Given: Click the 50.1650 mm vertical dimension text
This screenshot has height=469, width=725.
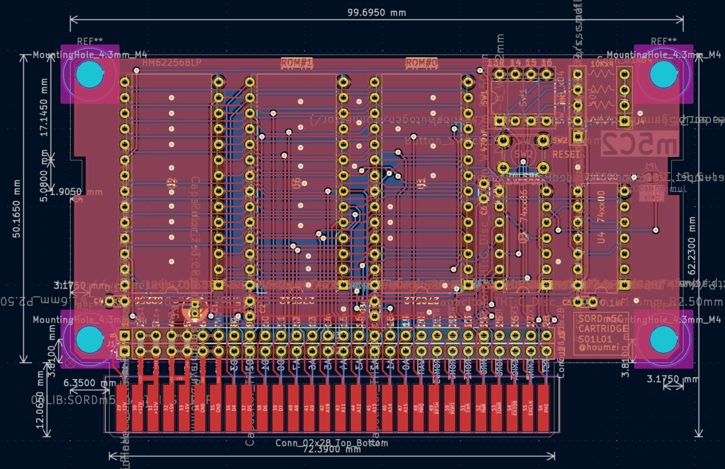Looking at the screenshot, I should pyautogui.click(x=17, y=209).
